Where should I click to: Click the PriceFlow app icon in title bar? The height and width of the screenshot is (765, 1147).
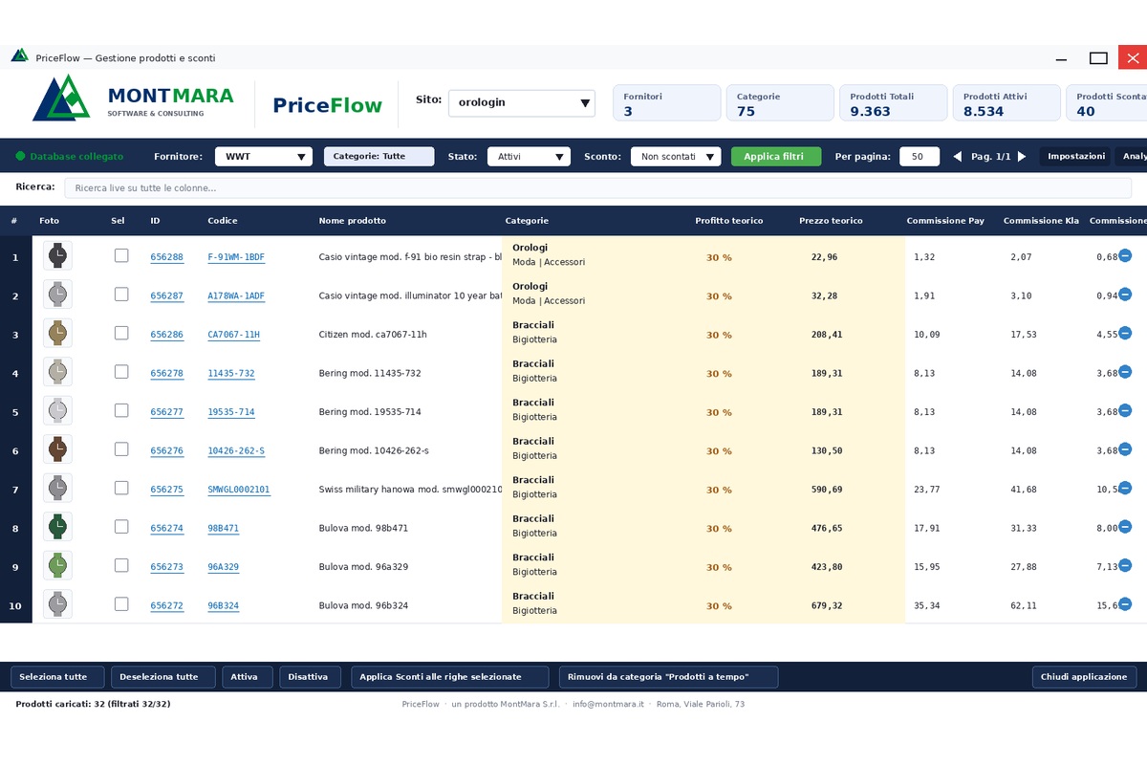(19, 56)
